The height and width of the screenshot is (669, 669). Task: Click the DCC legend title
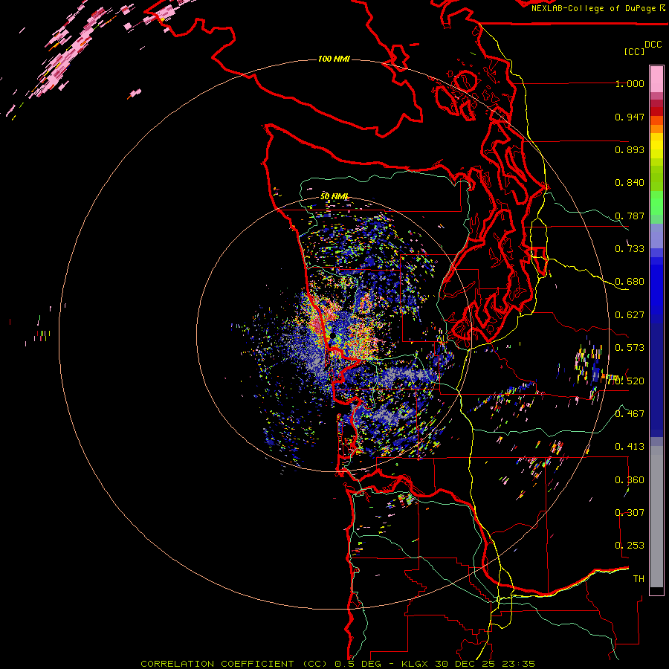(653, 45)
